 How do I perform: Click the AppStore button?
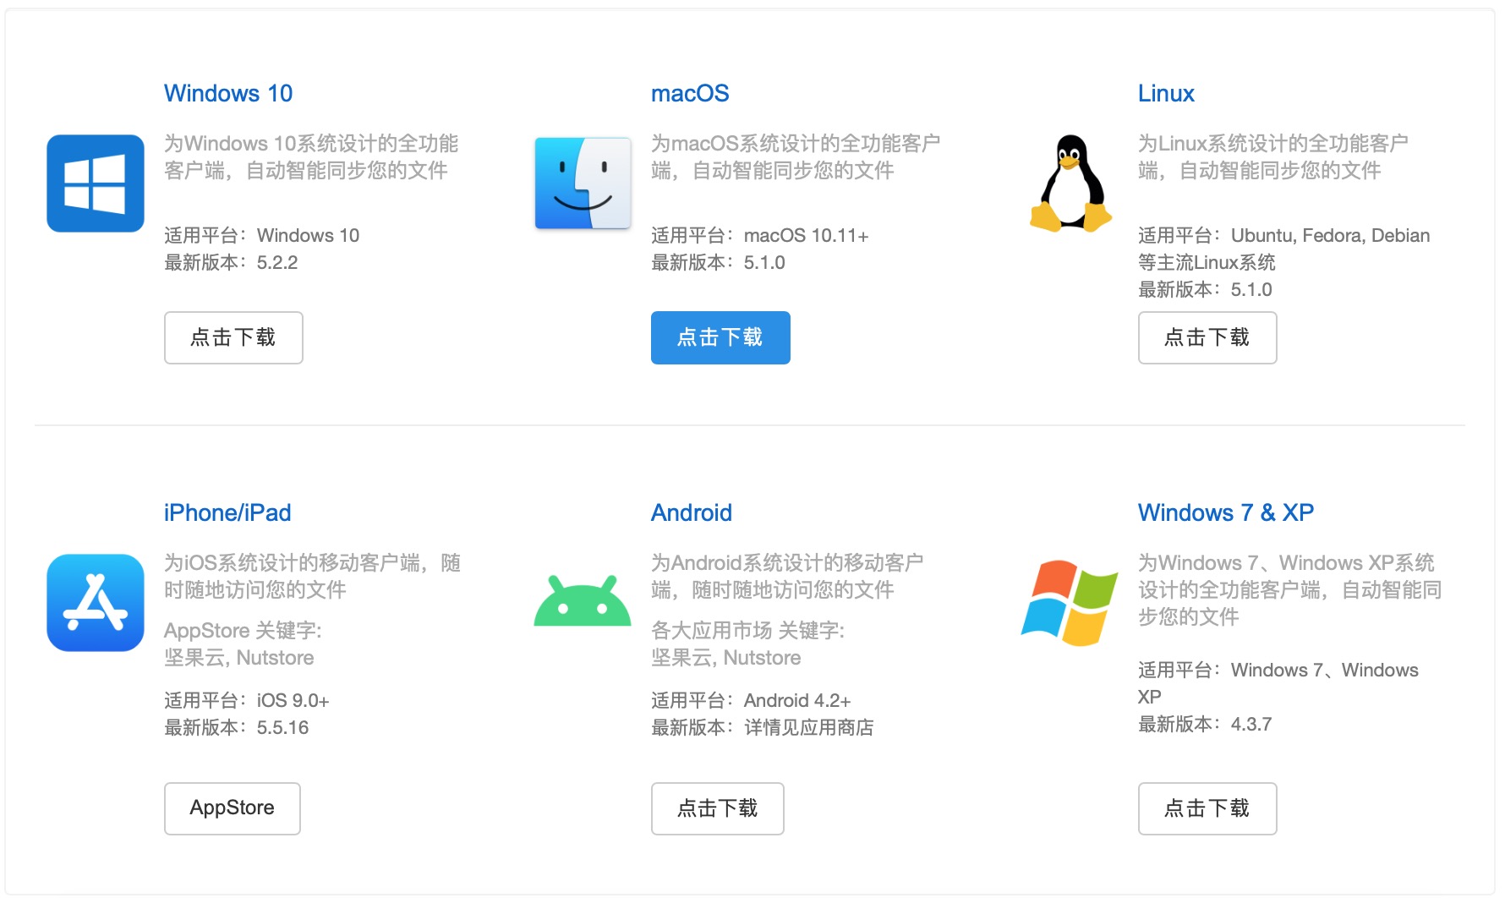point(233,808)
